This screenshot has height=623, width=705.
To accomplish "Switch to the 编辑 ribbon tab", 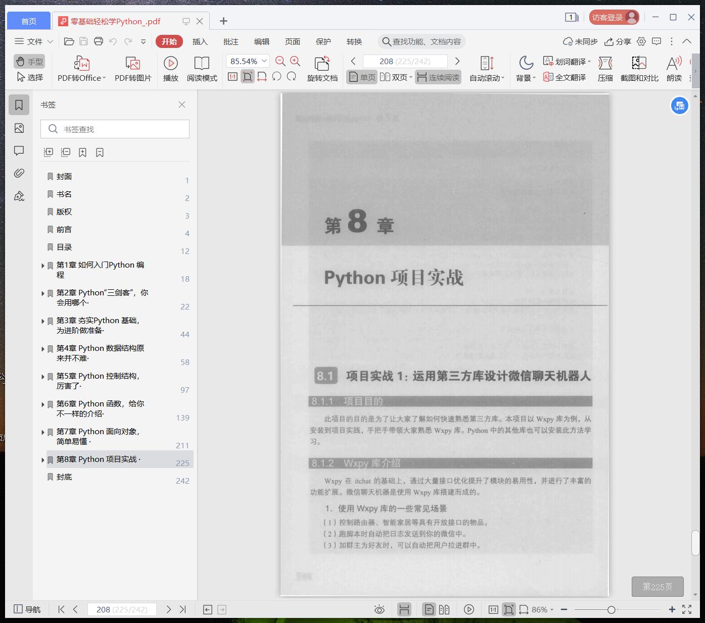I will [x=262, y=41].
